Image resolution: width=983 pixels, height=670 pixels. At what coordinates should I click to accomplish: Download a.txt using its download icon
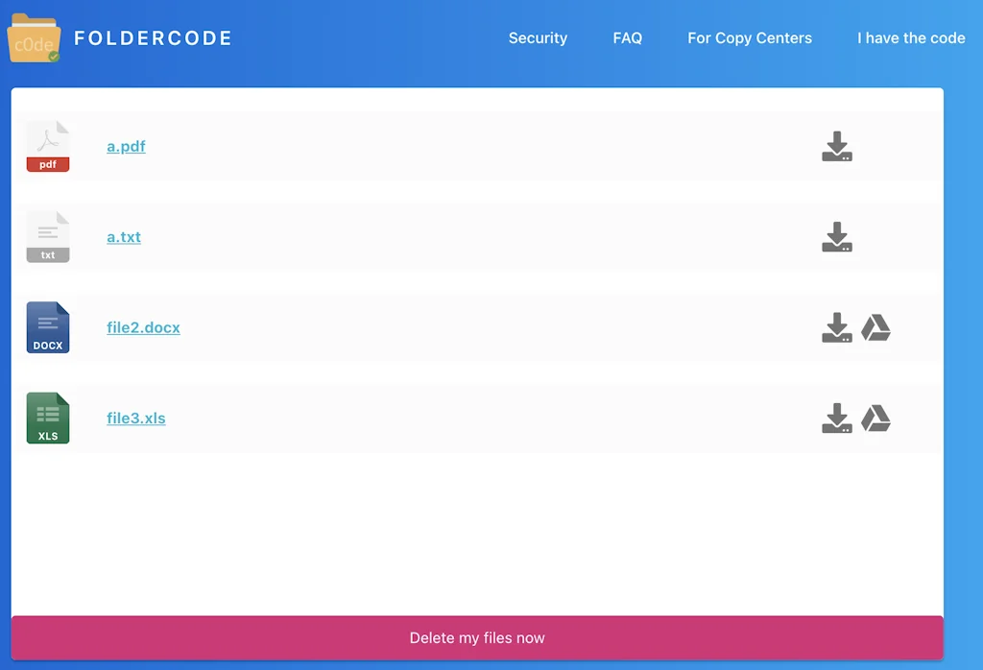(x=837, y=236)
